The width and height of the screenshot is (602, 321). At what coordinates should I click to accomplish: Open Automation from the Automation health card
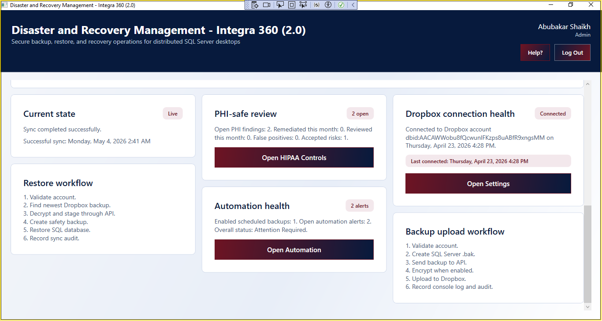click(294, 250)
